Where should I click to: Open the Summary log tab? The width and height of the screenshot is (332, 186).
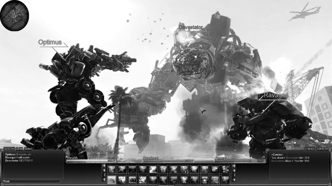[x=322, y=149]
